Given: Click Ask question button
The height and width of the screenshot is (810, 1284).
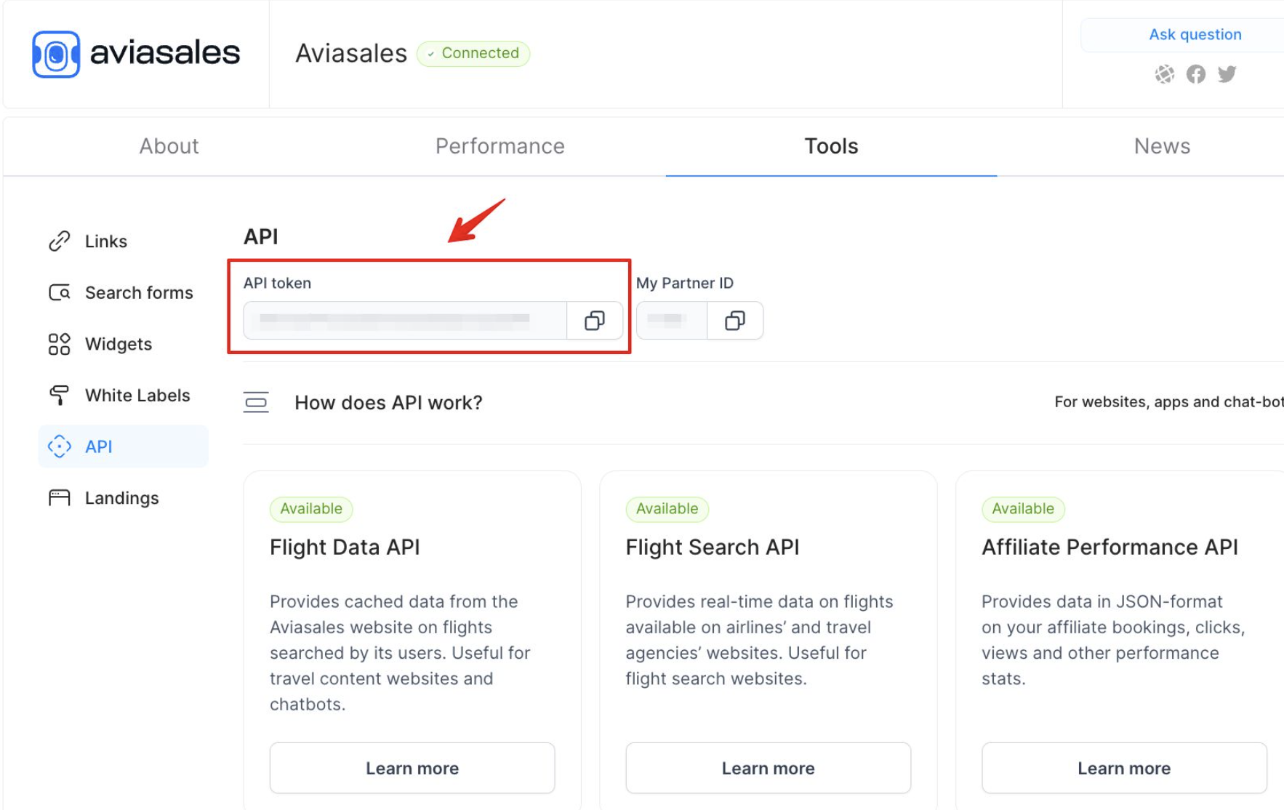Looking at the screenshot, I should click(x=1195, y=34).
